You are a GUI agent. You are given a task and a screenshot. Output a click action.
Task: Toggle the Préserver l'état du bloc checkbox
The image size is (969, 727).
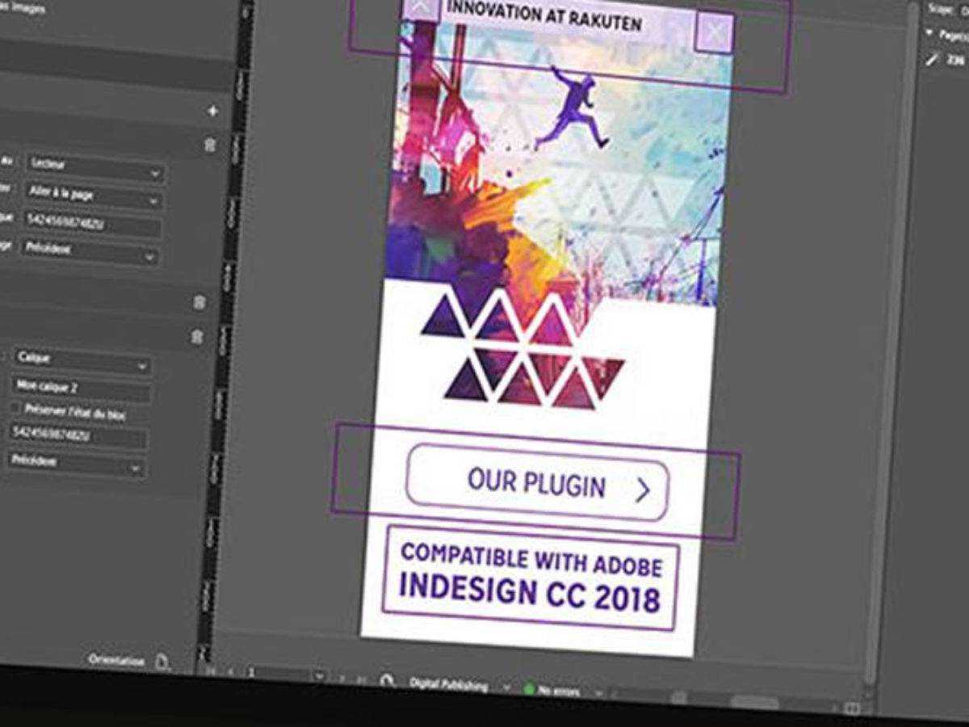[15, 408]
